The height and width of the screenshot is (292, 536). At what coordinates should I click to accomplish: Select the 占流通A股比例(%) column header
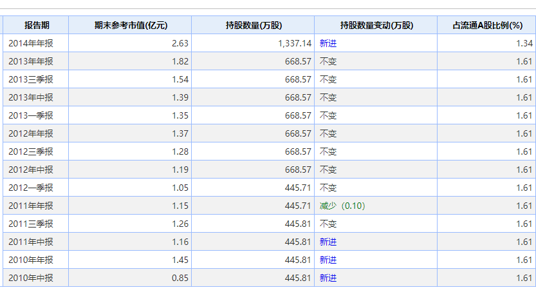[486, 25]
